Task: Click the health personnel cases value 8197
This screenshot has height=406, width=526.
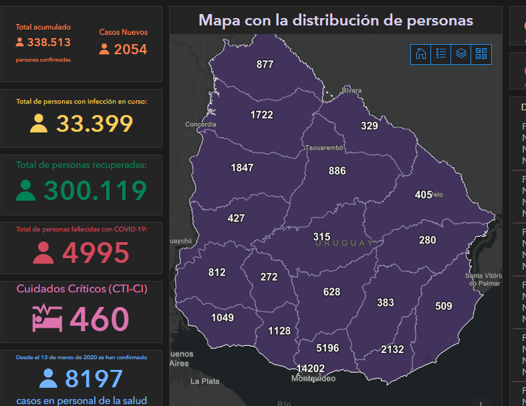Action: (94, 379)
